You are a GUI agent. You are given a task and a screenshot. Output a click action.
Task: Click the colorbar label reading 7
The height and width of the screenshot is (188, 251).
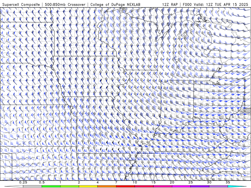pyautogui.click(x=116, y=182)
